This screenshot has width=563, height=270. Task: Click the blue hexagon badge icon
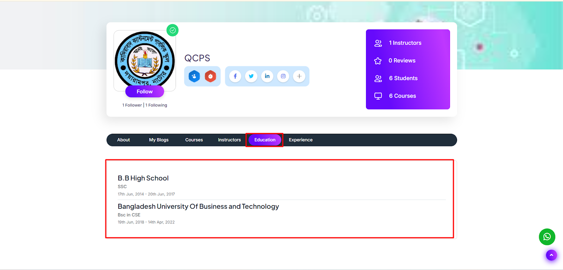click(194, 76)
